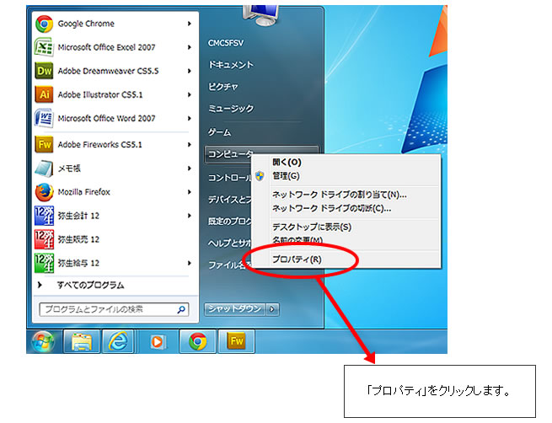Open ミュージック in Start menu

231,109
